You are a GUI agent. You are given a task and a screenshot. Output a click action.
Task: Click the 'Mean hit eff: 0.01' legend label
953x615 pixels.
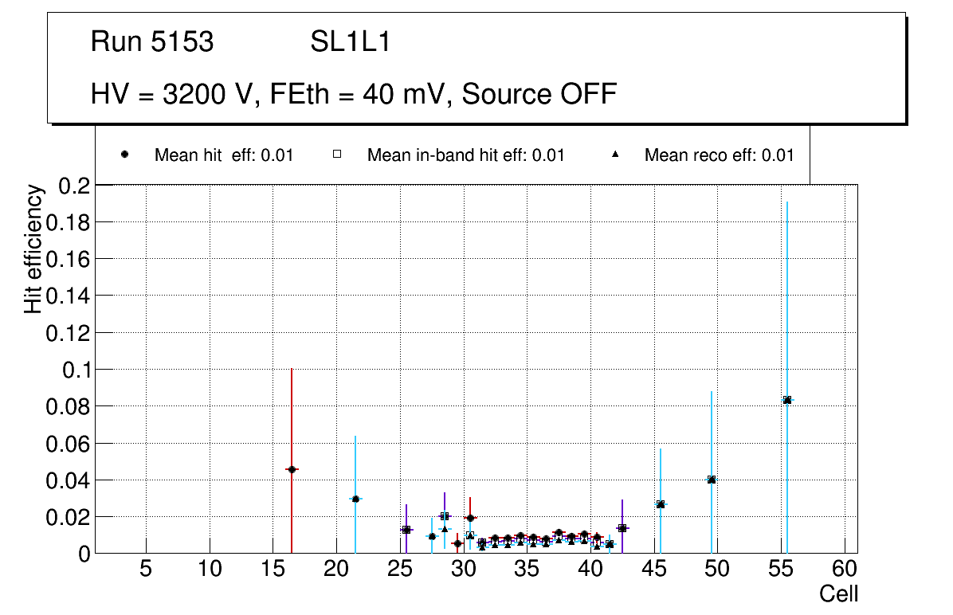coord(224,155)
